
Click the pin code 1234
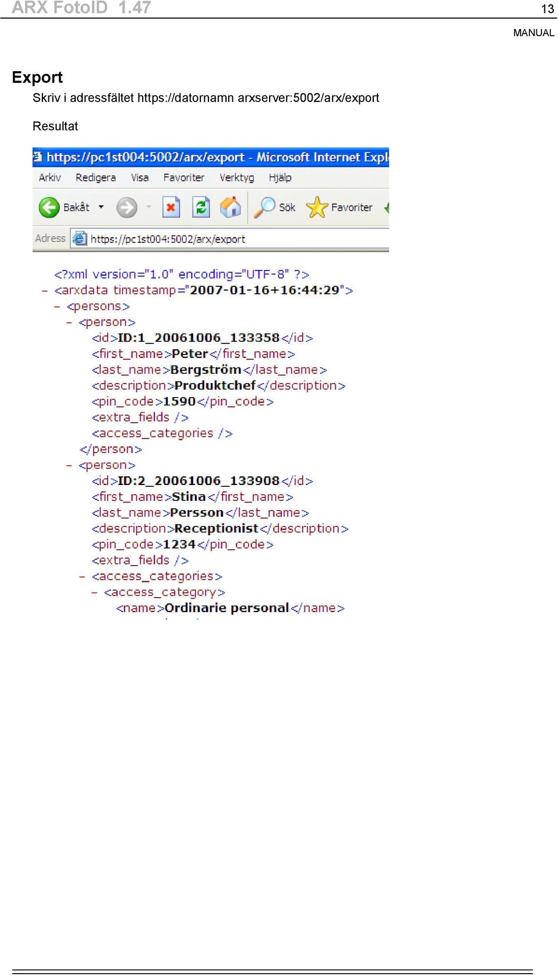tap(179, 544)
